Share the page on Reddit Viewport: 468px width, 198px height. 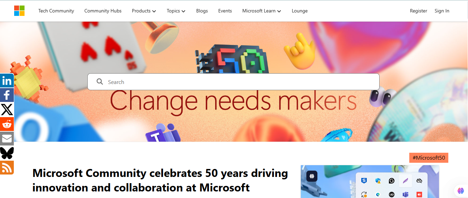click(x=7, y=124)
